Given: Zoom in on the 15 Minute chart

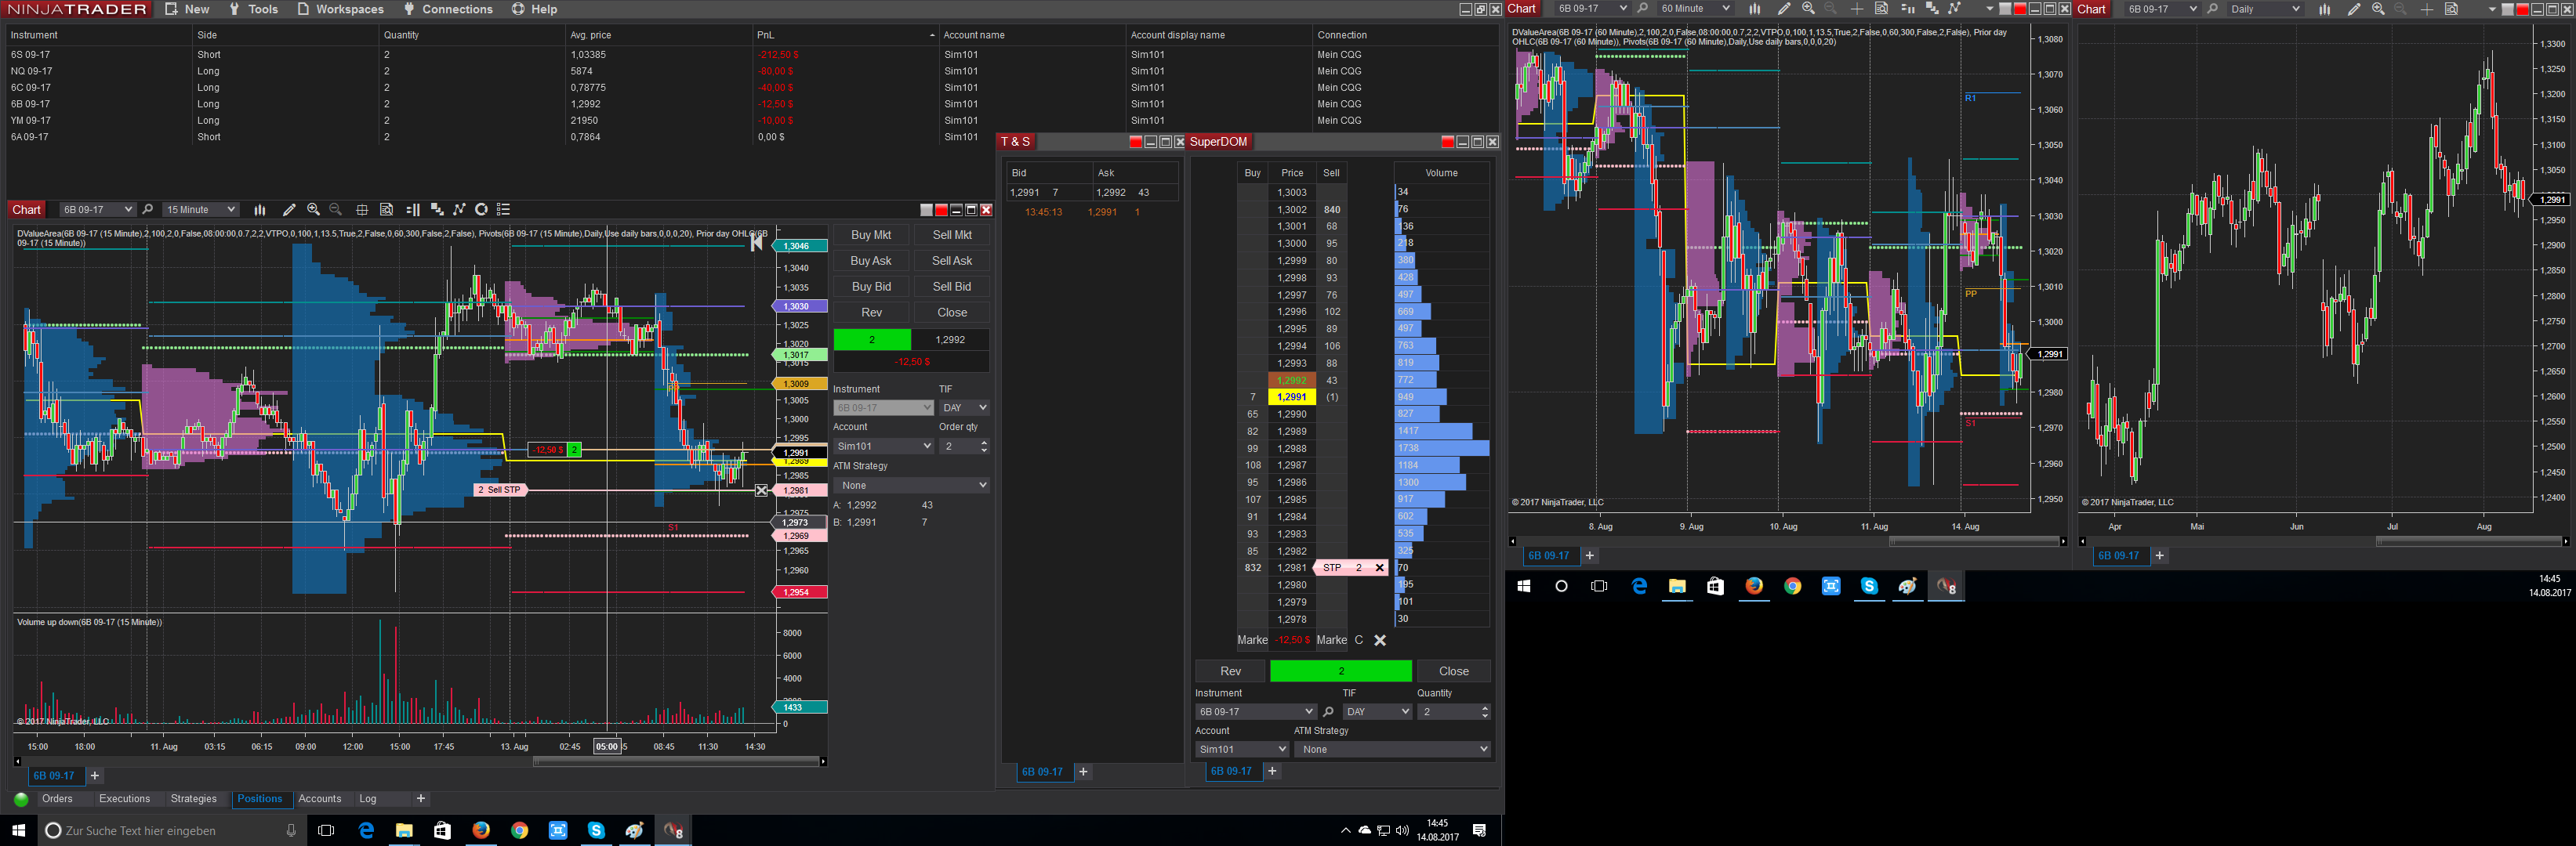Looking at the screenshot, I should [x=313, y=210].
